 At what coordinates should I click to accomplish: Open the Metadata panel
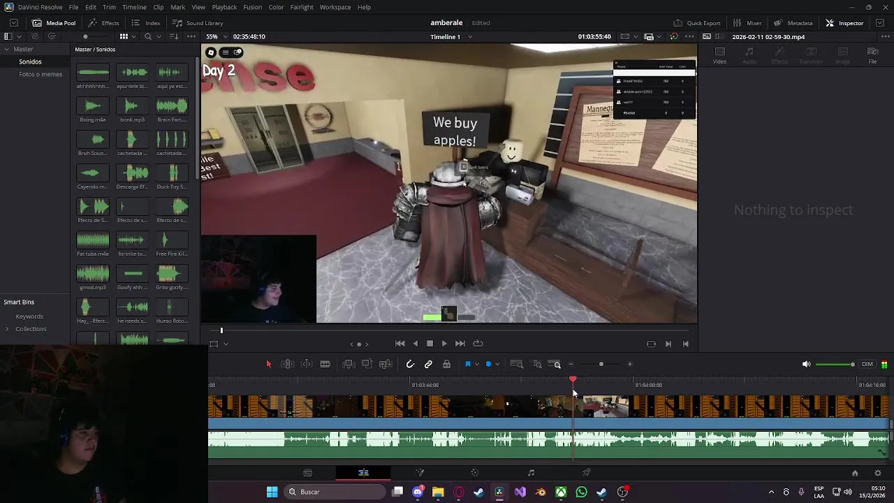(x=793, y=23)
